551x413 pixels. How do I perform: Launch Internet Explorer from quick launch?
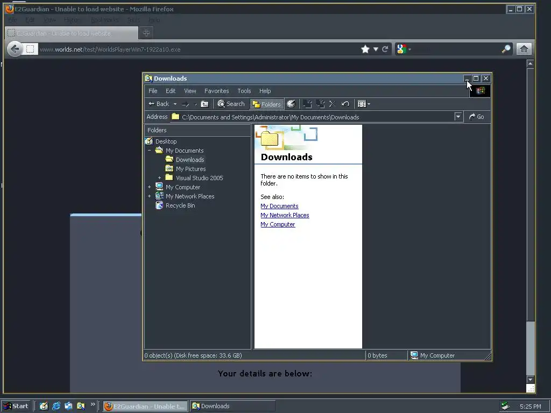click(56, 407)
